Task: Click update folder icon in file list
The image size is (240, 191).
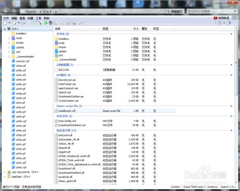Action: coord(56,51)
